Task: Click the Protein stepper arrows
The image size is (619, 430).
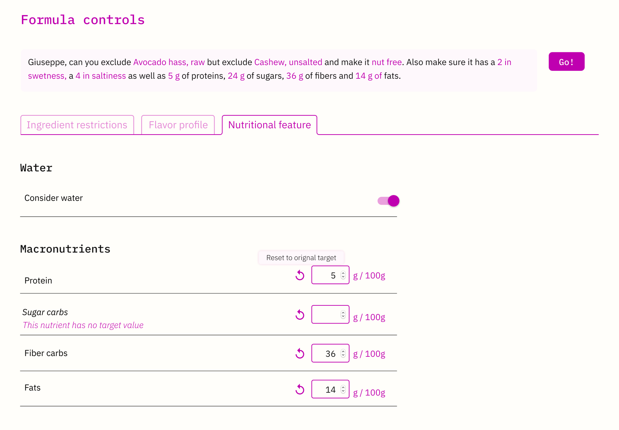Action: coord(343,275)
